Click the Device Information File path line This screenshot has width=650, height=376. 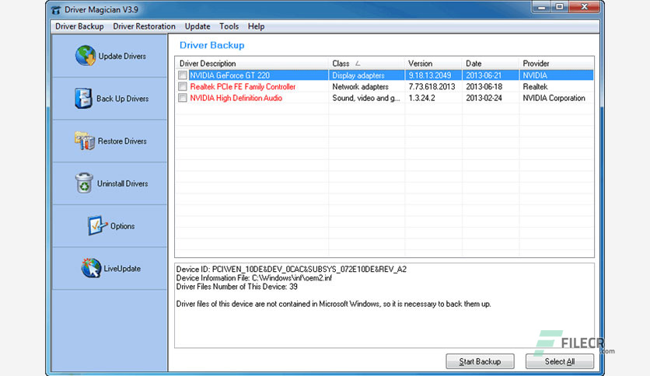pyautogui.click(x=254, y=278)
